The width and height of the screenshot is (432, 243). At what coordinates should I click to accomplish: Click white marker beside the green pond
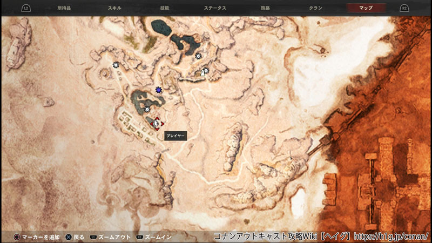147,109
